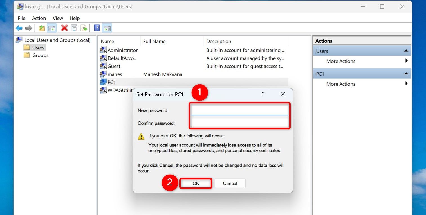Open Properties via toolbar icon
The width and height of the screenshot is (426, 215).
point(74,28)
